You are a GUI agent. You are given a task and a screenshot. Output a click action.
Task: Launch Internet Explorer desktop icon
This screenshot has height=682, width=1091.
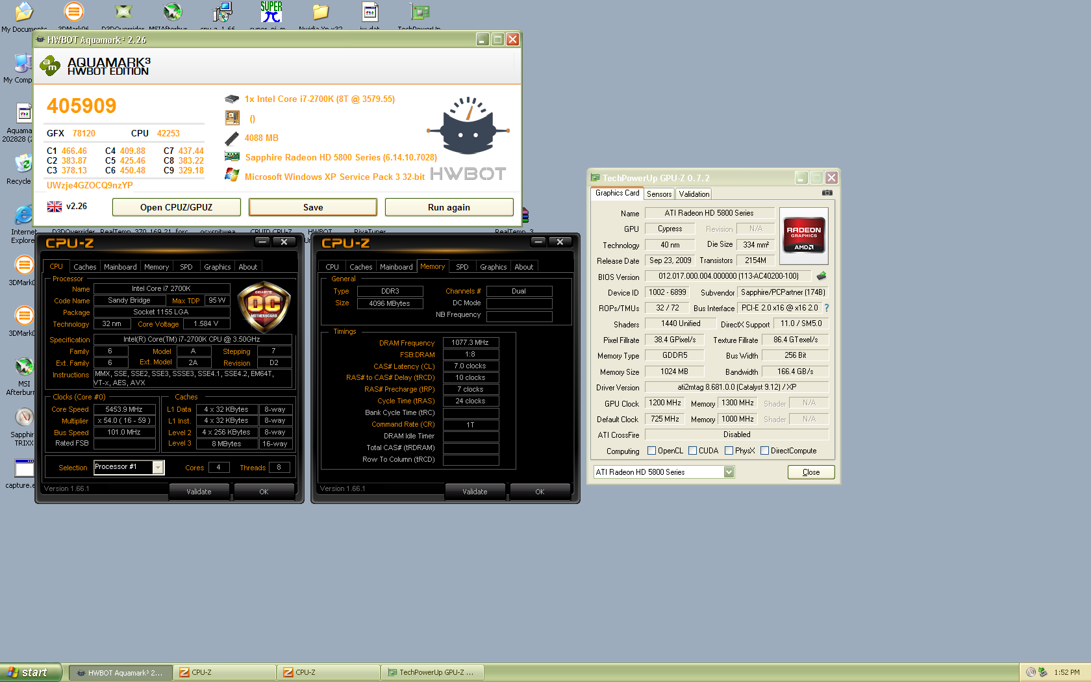[23, 214]
